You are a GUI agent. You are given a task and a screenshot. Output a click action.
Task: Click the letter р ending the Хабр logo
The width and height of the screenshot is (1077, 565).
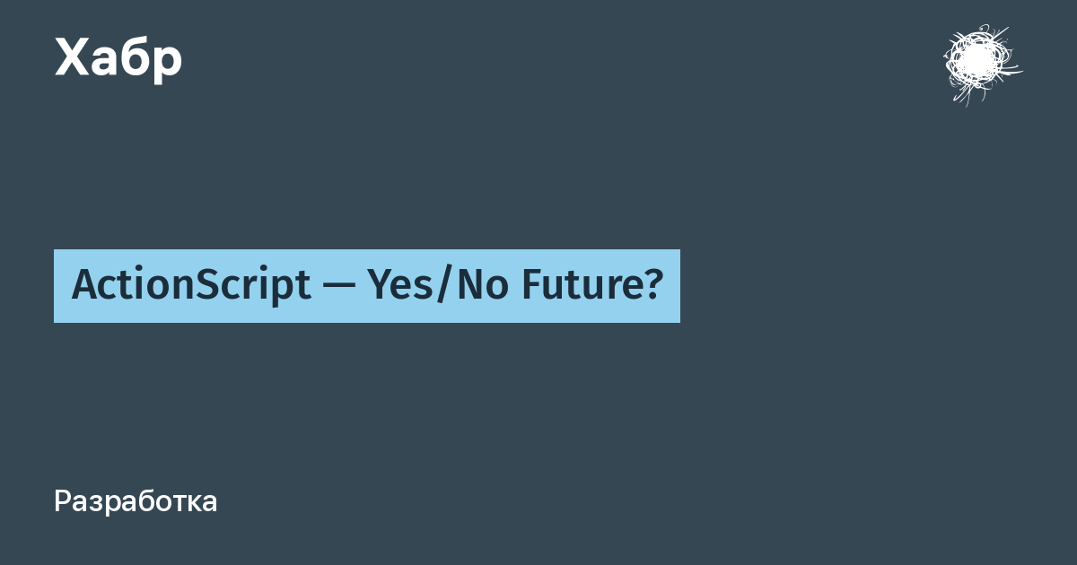click(x=167, y=63)
